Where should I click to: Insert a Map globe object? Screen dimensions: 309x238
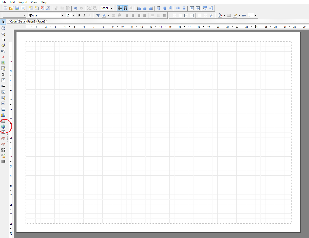point(3,127)
